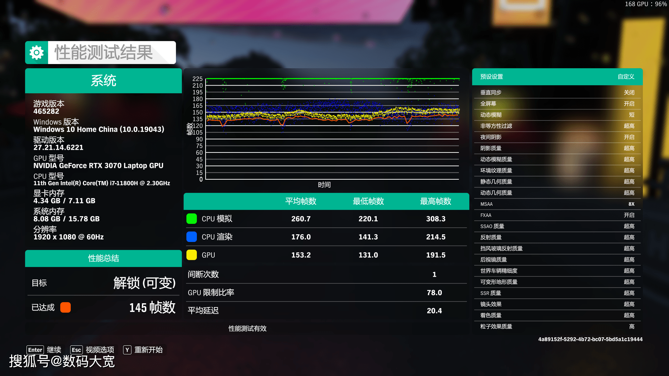Click the 动态模糊 setting row
This screenshot has width=669, height=376.
pyautogui.click(x=557, y=115)
